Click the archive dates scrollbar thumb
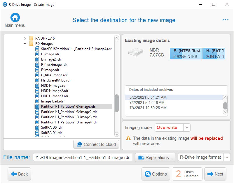Screen dimensions: 234x184 pos(225,106)
